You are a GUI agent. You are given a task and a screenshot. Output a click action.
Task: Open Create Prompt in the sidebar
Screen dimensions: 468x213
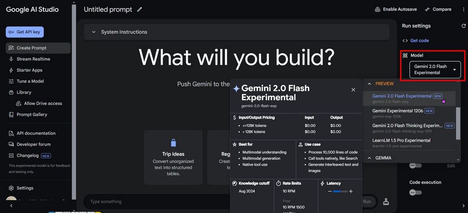(38, 48)
